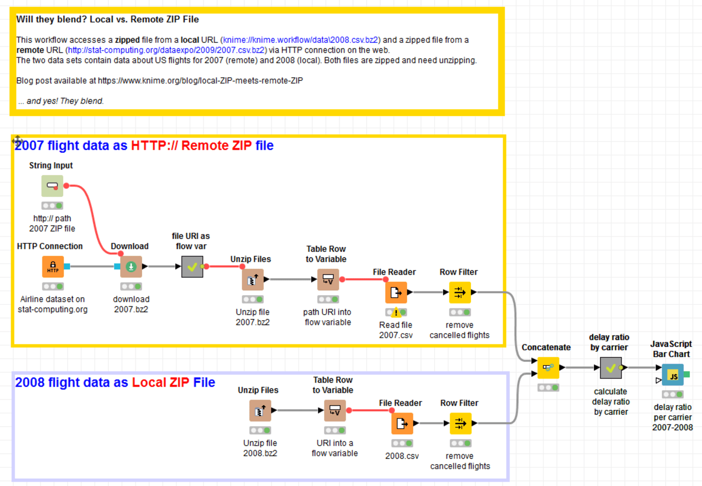Click the 'Unzip file 2007.bz2' label
This screenshot has width=702, height=486.
(253, 317)
